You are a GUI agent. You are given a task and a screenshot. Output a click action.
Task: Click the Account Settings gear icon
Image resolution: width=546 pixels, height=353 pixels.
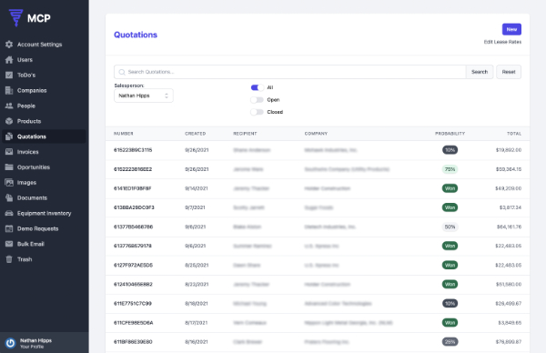(x=9, y=45)
